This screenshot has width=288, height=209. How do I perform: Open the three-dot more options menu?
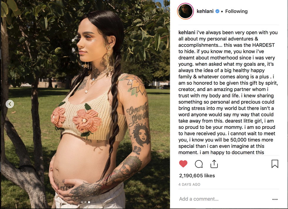[x=275, y=199]
